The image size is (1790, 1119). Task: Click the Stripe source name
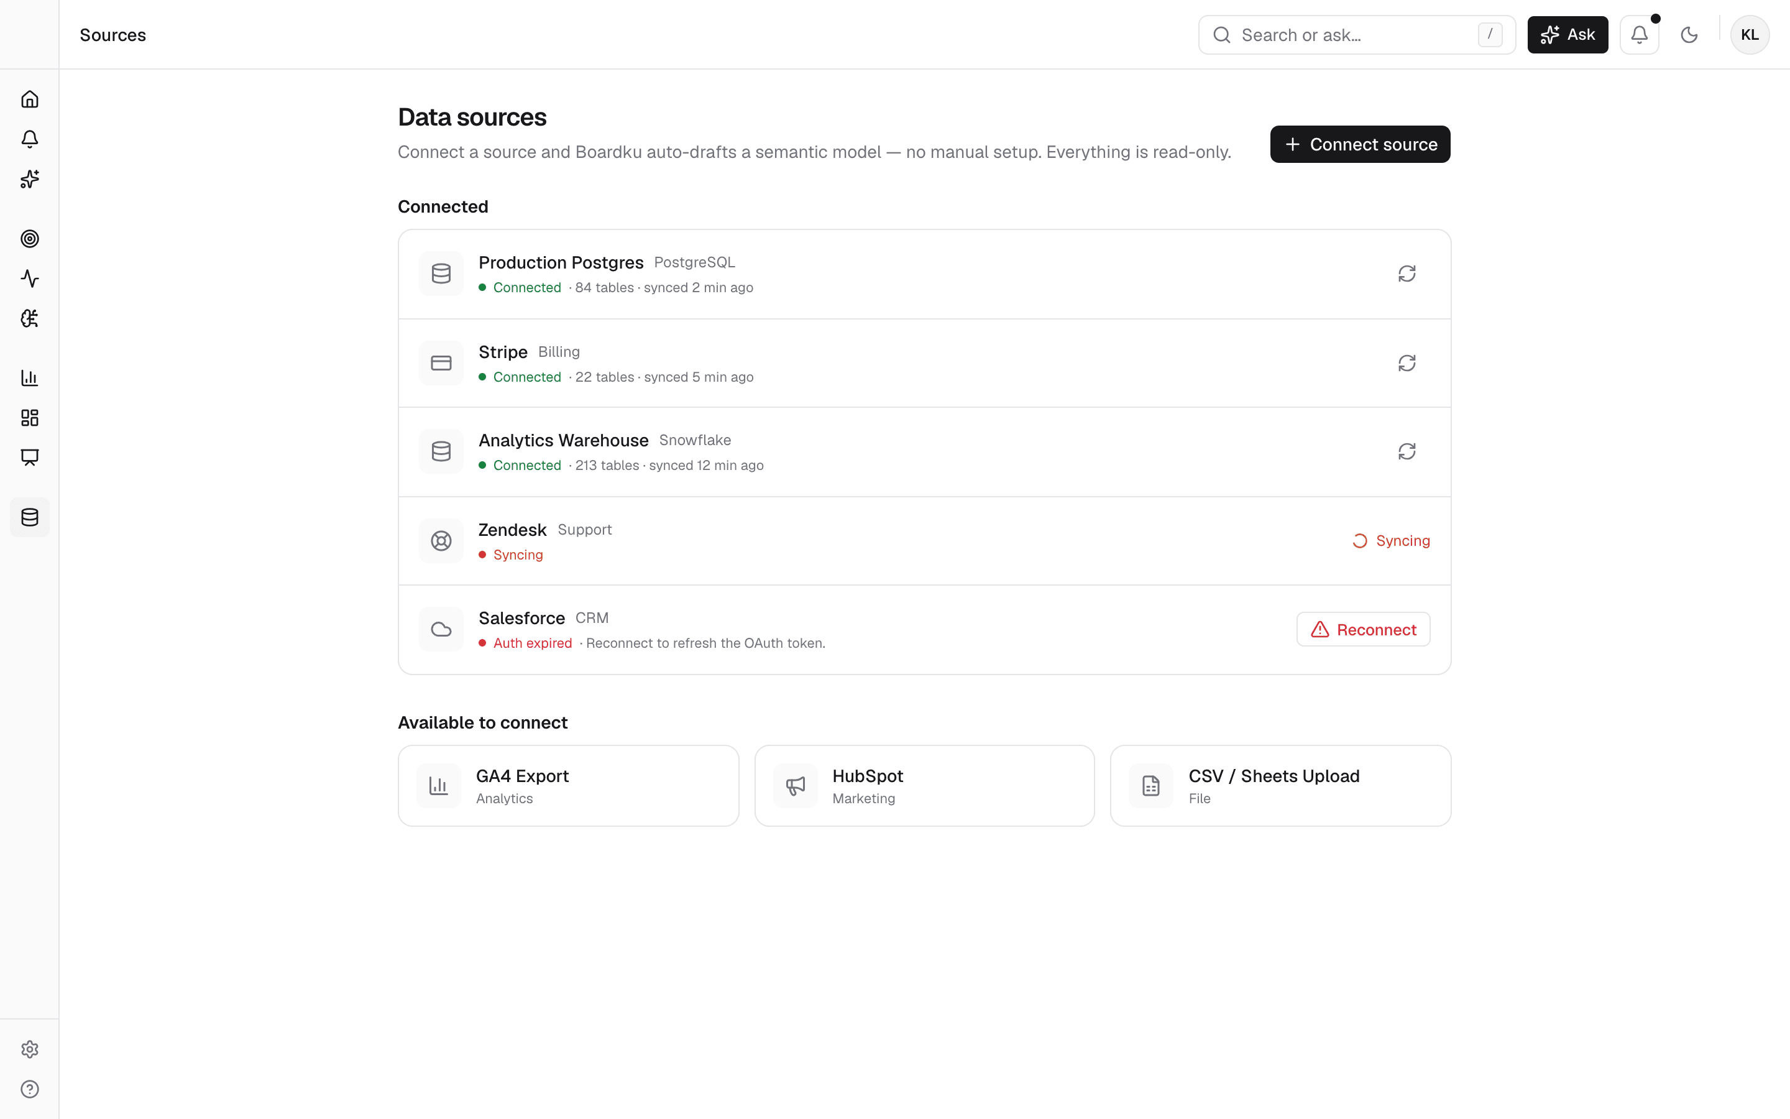[503, 352]
